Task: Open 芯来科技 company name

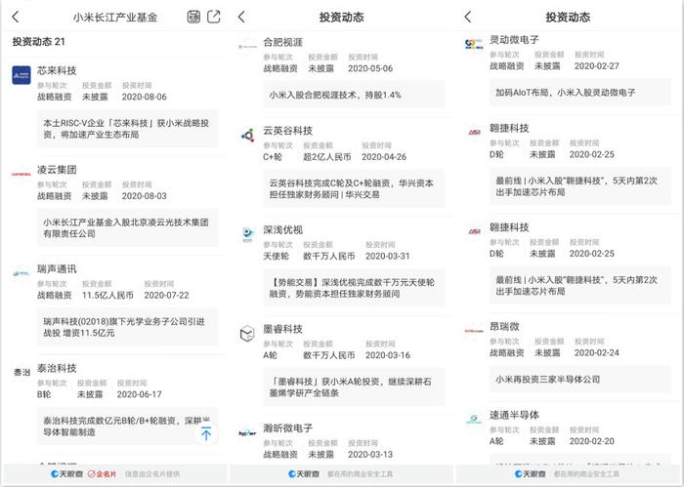Action: click(57, 70)
